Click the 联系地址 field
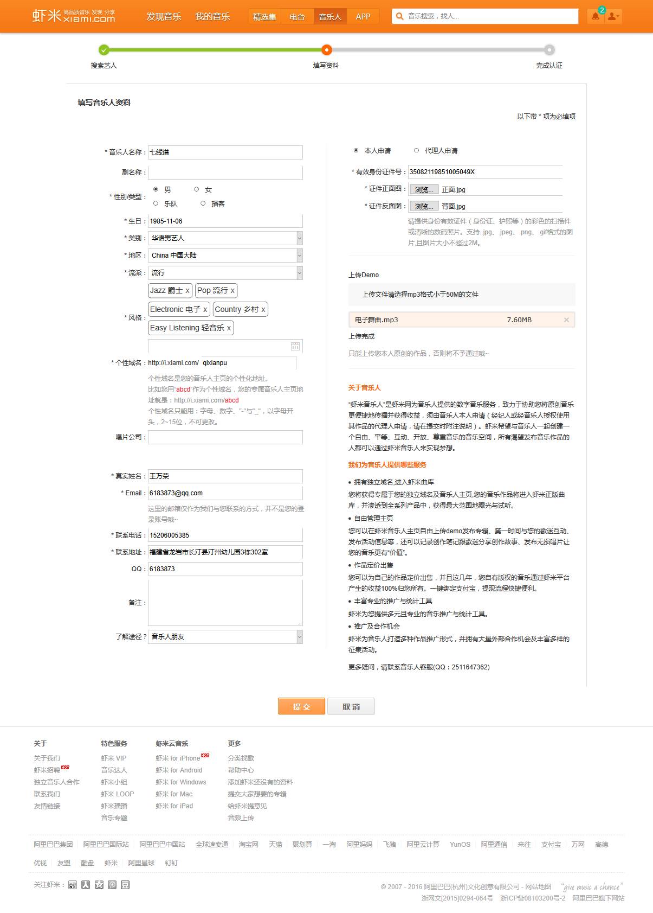The image size is (653, 913). [x=225, y=552]
